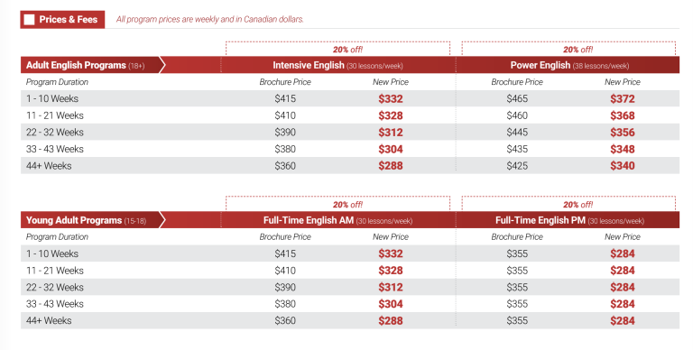This screenshot has height=350, width=693.
Task: Select the 44+ Weeks row in Young Adult programs
Action: tap(350, 321)
